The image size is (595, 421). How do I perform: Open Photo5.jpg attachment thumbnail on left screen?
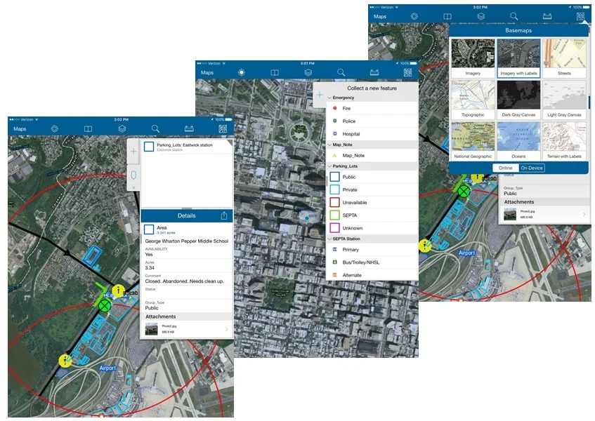[152, 329]
